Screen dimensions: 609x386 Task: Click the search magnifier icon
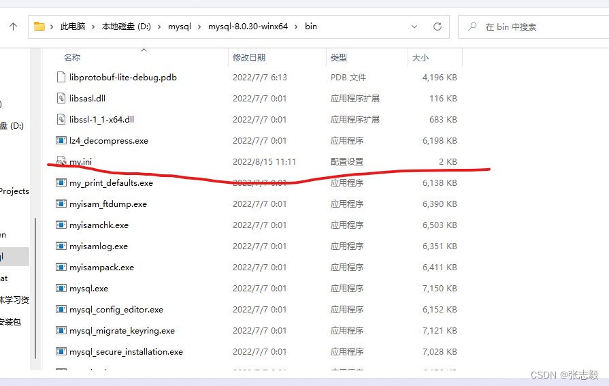472,27
